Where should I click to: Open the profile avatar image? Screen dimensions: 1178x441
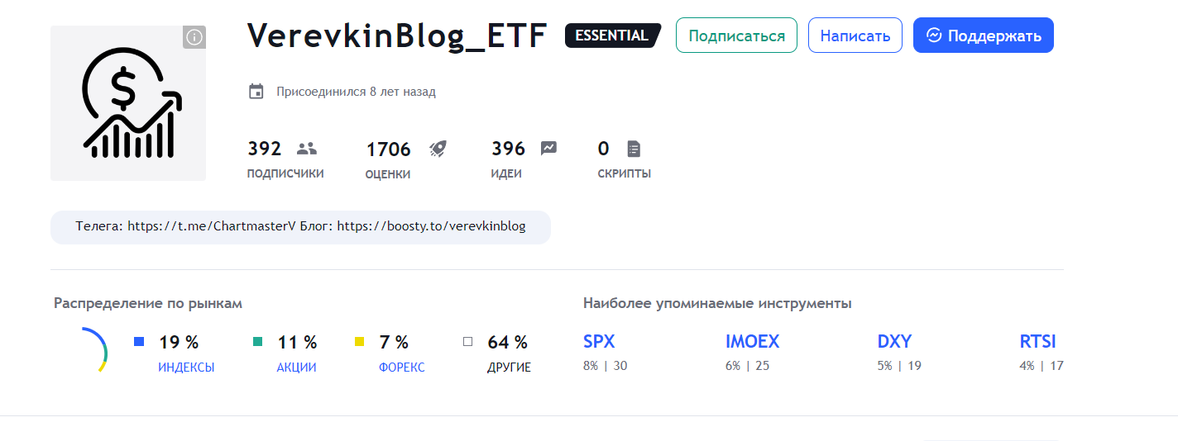tap(128, 103)
